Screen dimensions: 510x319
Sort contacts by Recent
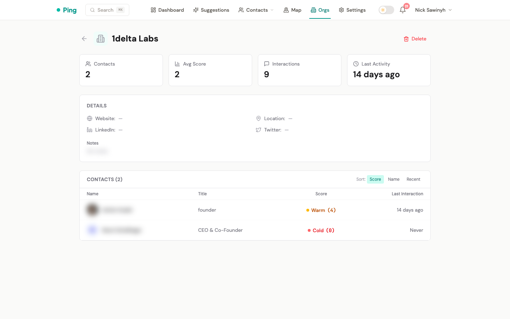[413, 179]
